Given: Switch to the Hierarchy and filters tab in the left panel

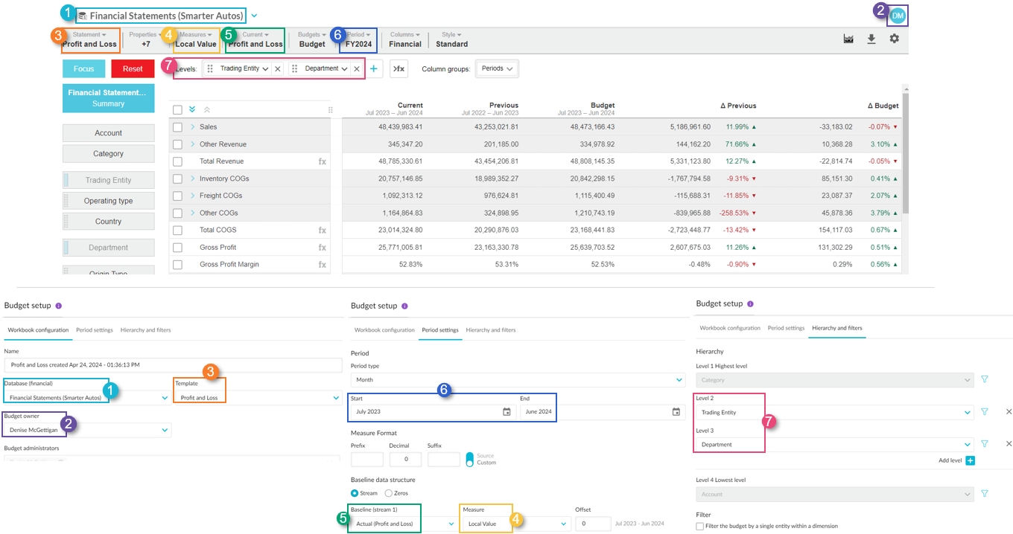Looking at the screenshot, I should pos(145,329).
